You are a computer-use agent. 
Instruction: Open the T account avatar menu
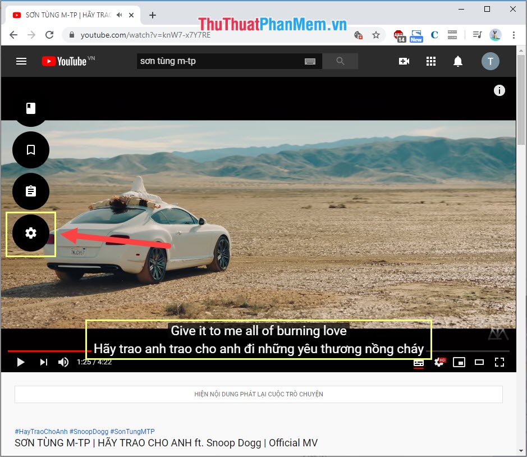pos(490,61)
